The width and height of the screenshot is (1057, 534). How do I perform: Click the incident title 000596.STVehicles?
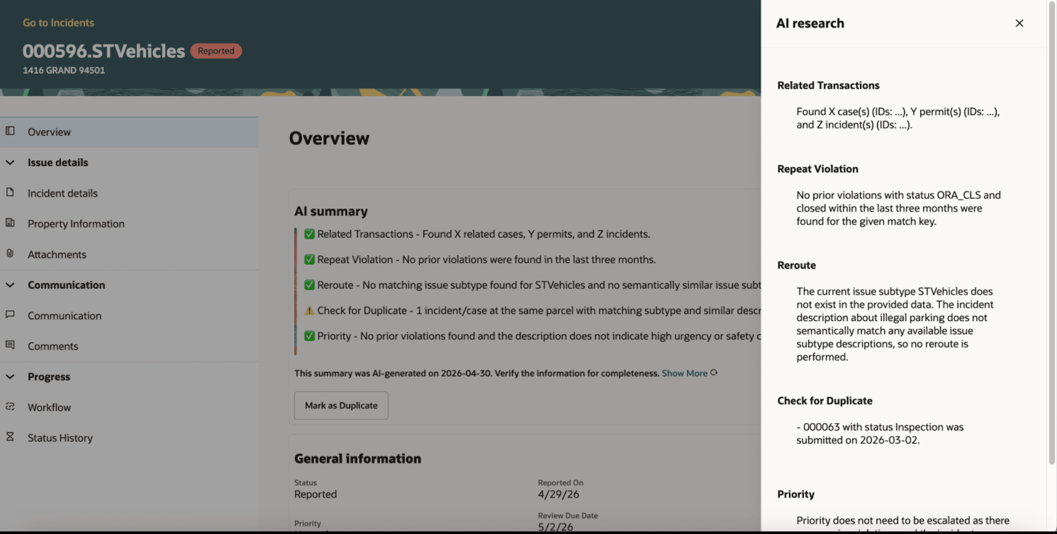pos(104,51)
